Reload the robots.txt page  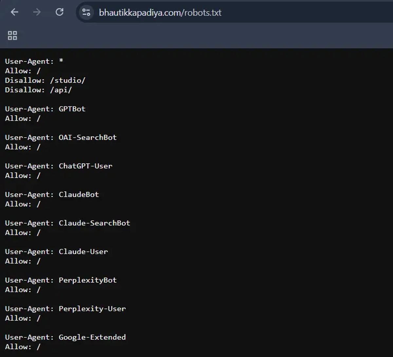click(59, 12)
